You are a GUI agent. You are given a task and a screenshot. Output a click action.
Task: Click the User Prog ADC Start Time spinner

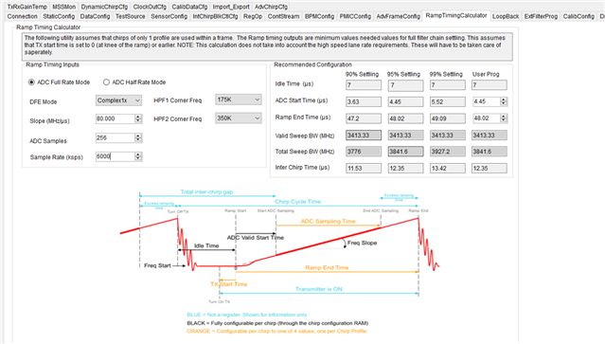503,101
